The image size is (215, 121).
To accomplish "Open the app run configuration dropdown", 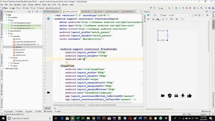I will tap(162, 8).
